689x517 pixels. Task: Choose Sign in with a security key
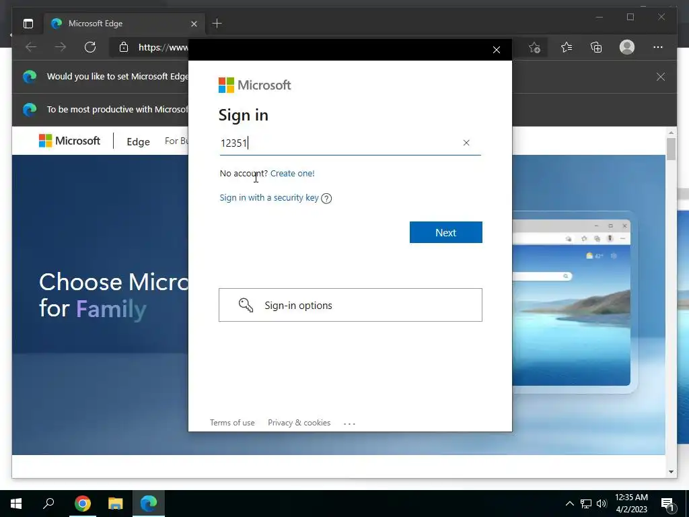point(269,197)
